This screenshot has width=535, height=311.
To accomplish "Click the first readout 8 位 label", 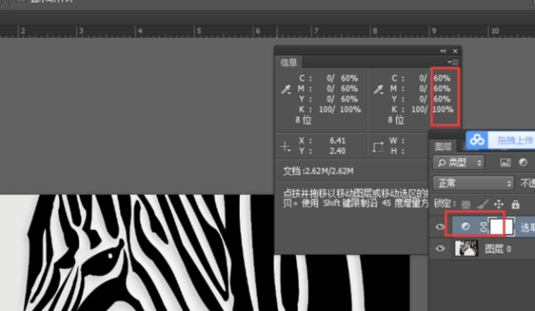I will coord(304,120).
